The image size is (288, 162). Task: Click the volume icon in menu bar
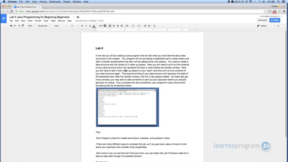coord(264,2)
